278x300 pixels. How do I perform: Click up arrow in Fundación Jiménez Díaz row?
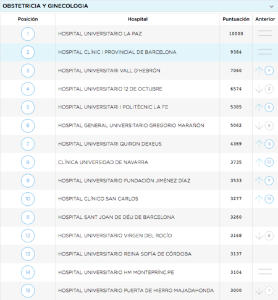259,180
